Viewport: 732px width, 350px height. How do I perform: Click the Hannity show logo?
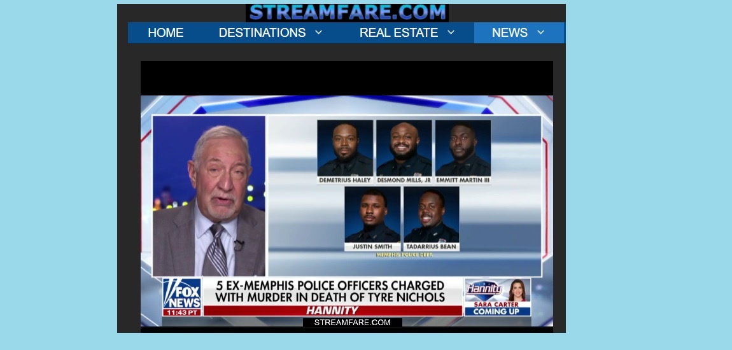click(x=484, y=290)
